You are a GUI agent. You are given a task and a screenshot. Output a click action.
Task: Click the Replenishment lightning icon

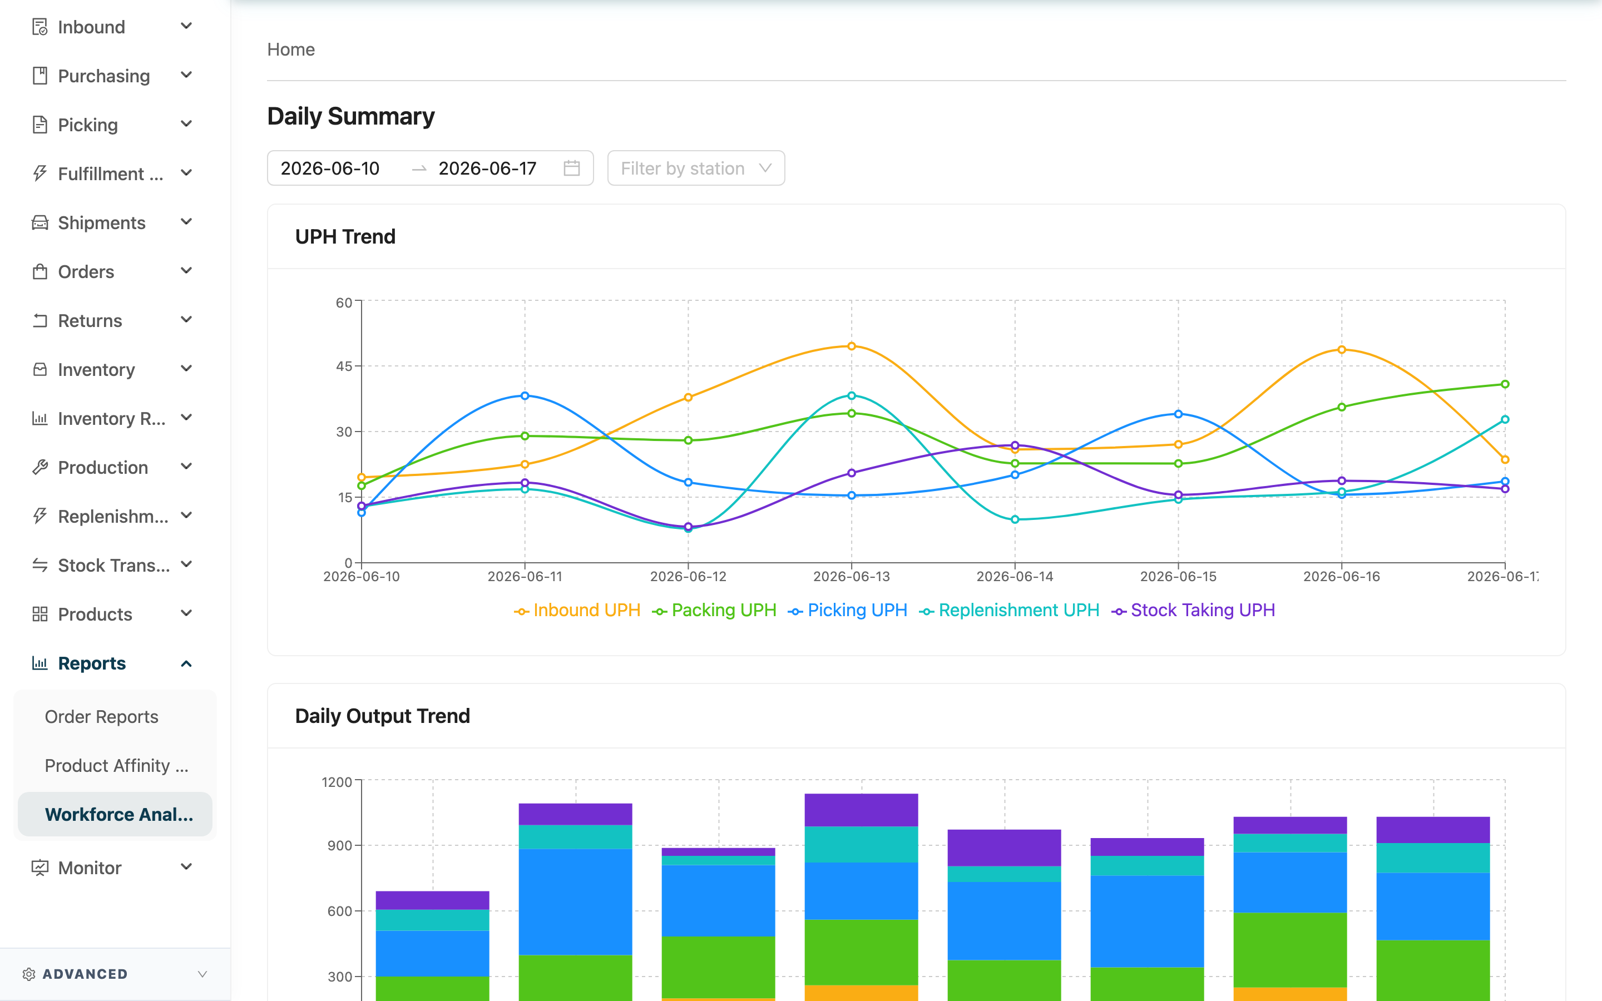pos(39,517)
